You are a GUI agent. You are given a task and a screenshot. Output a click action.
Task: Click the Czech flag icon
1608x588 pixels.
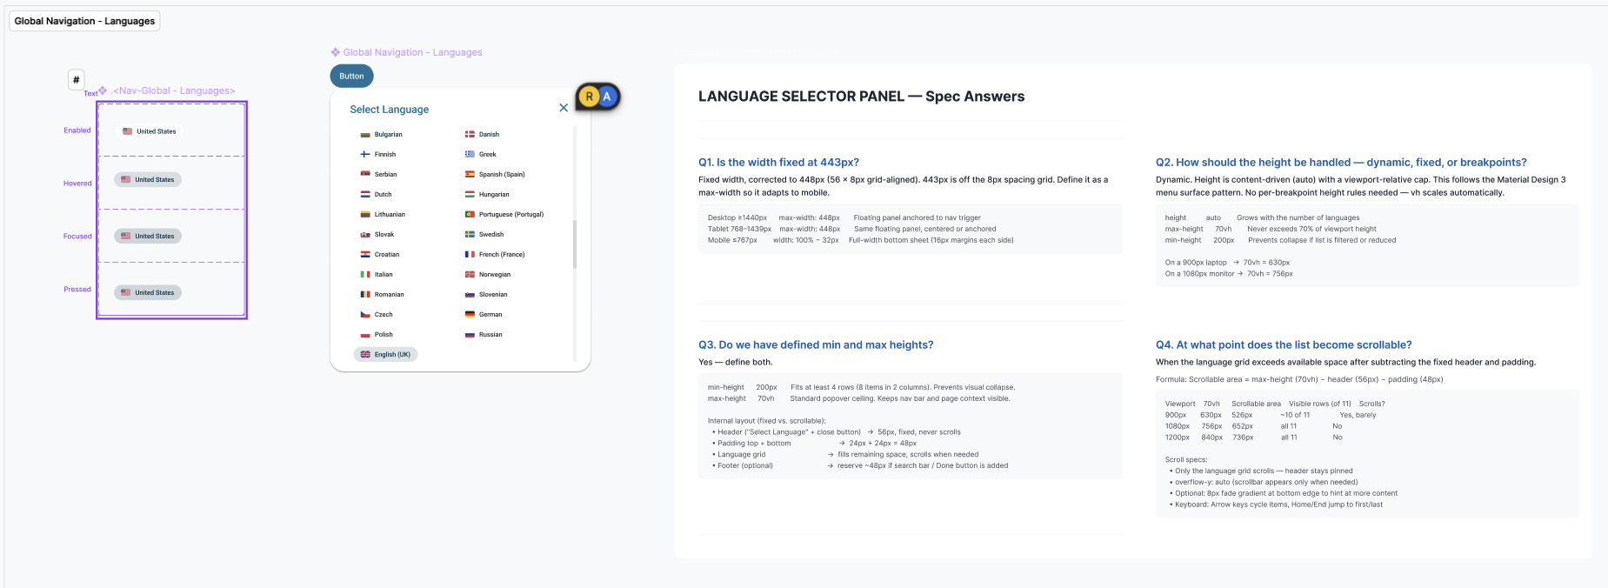pos(365,315)
